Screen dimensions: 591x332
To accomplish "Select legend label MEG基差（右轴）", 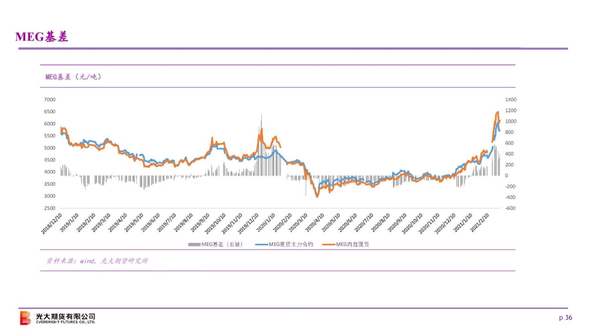I will click(x=222, y=244).
